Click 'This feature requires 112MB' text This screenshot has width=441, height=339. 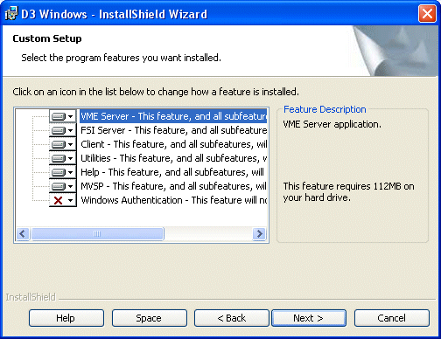click(x=343, y=186)
